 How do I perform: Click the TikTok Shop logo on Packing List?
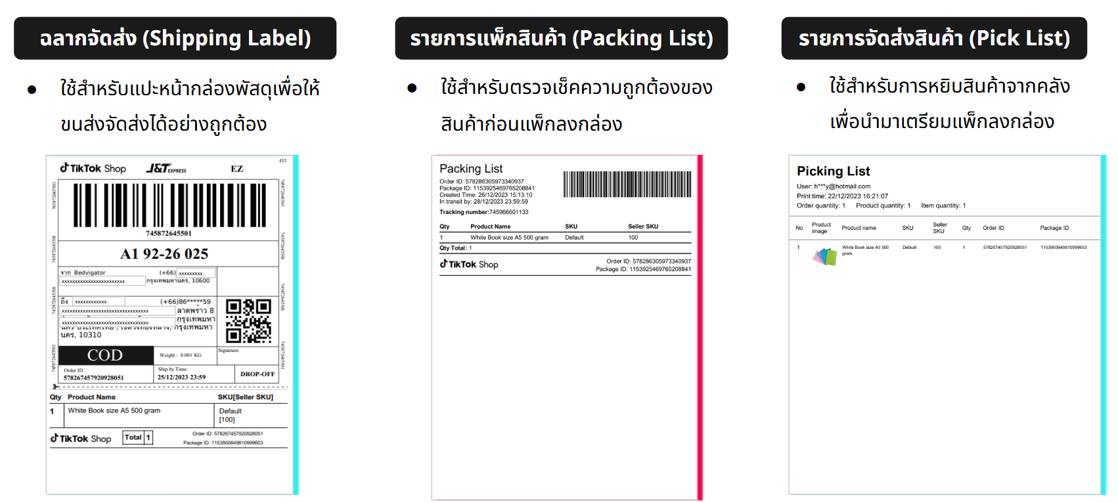[x=469, y=264]
